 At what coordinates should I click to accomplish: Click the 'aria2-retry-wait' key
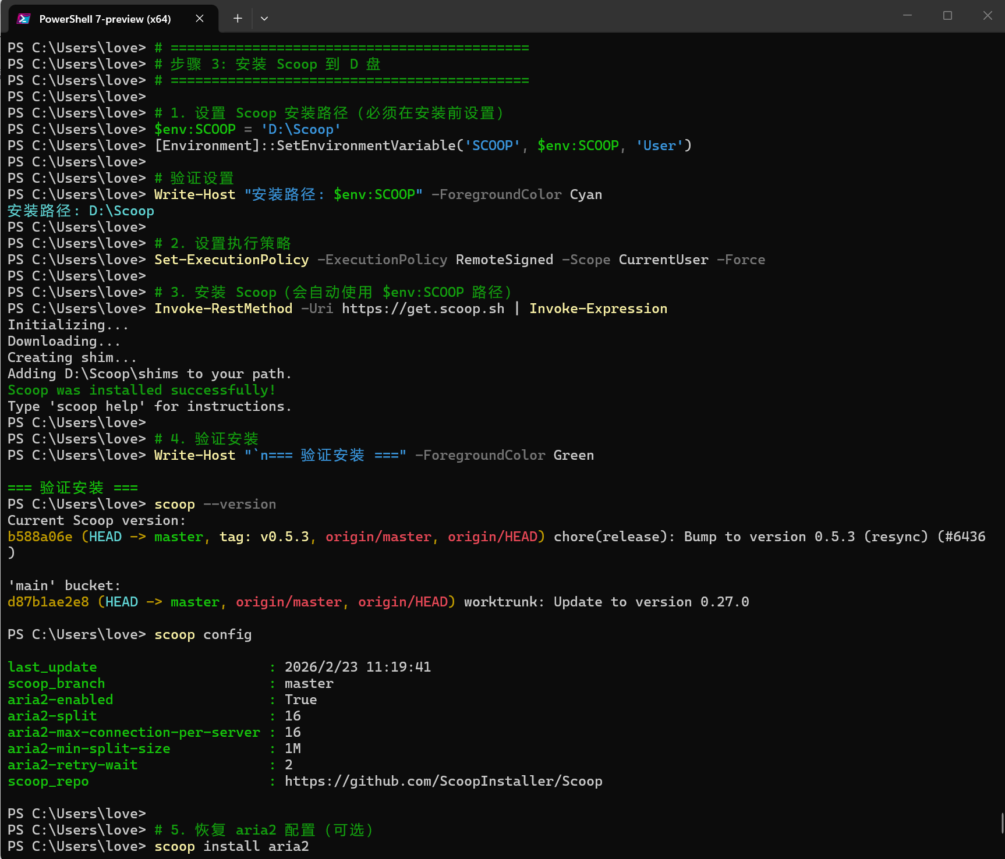pyautogui.click(x=73, y=765)
